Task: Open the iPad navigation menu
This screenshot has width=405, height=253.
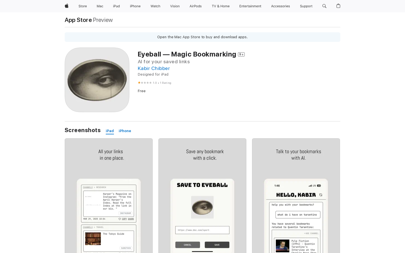Action: pos(116,6)
